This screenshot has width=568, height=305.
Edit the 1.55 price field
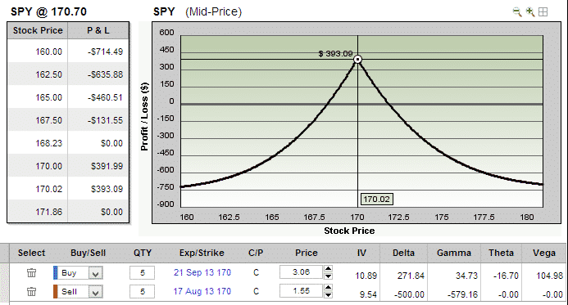tap(301, 291)
